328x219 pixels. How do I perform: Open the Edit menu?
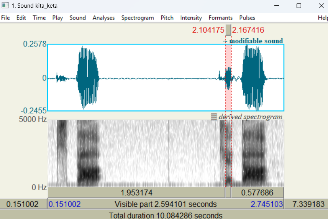tap(21, 18)
